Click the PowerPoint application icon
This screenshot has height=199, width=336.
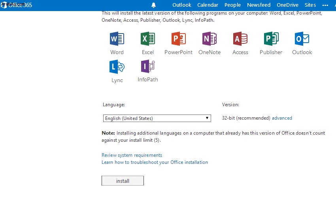pos(179,39)
